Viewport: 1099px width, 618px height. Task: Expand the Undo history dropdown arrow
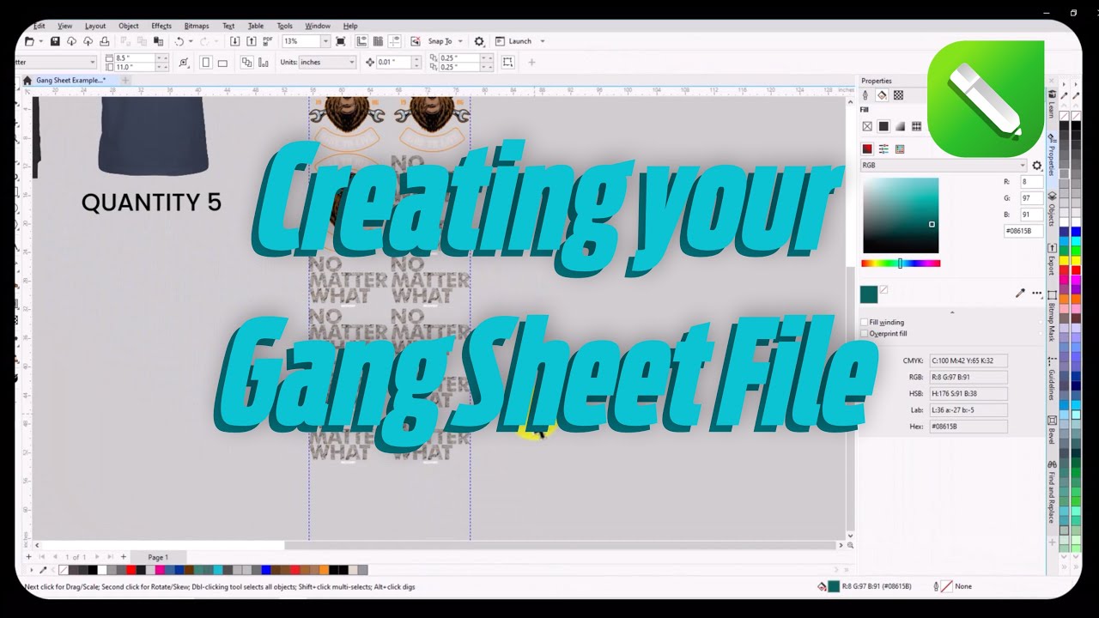190,41
